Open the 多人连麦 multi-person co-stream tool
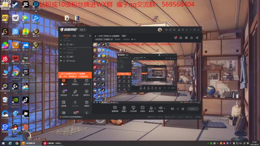Screen dimensions: 260x146 (x=75, y=93)
